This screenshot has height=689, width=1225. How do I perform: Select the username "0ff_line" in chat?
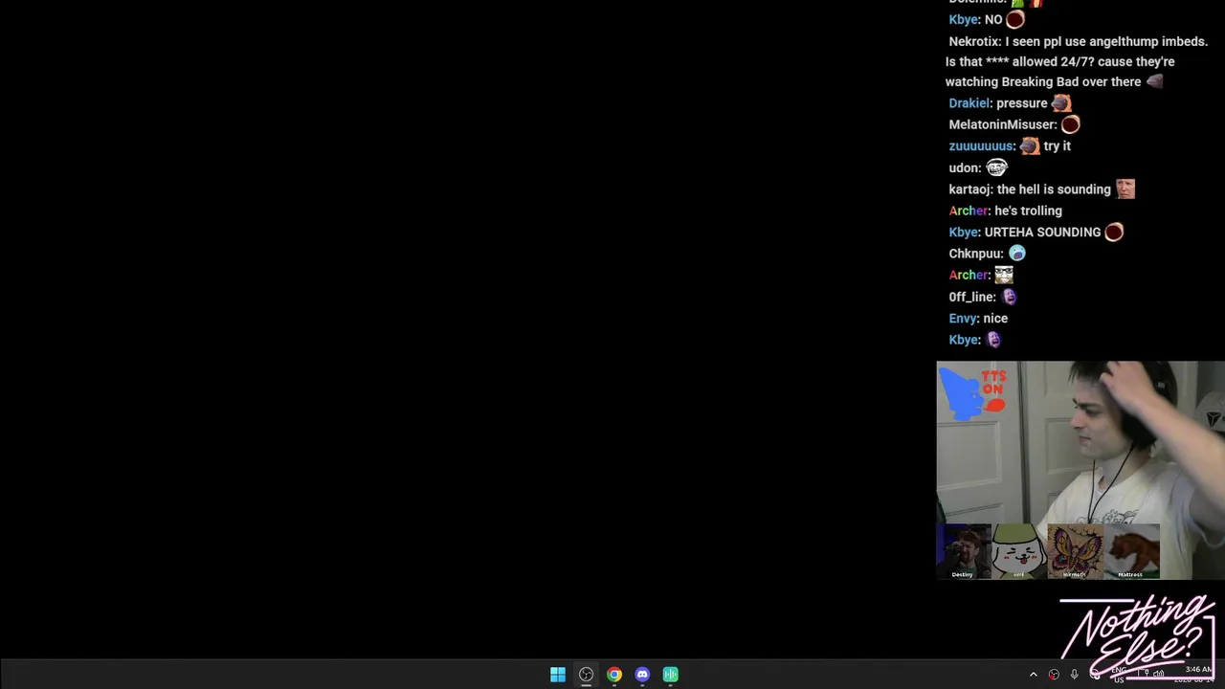coord(972,297)
